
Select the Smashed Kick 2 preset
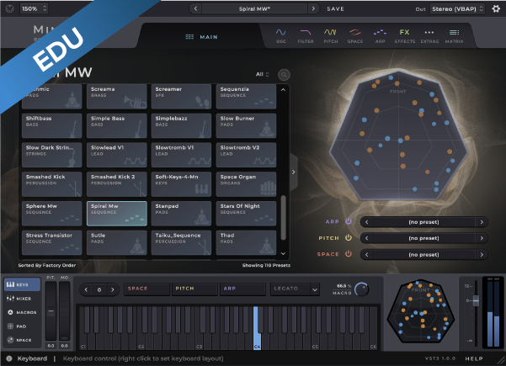click(x=117, y=184)
